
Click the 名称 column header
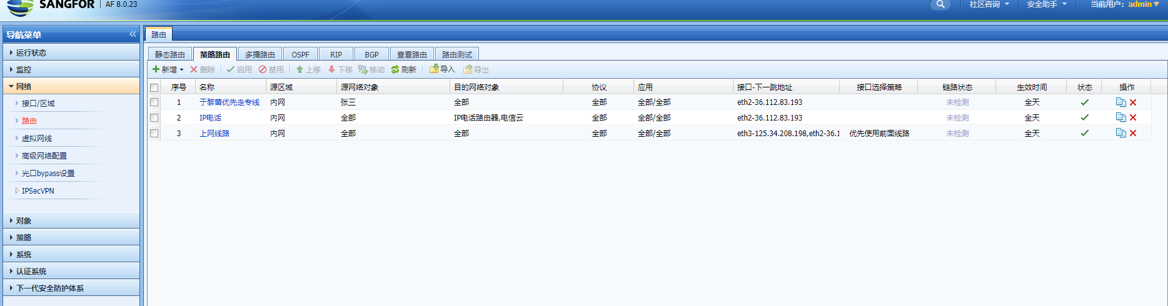(x=231, y=87)
